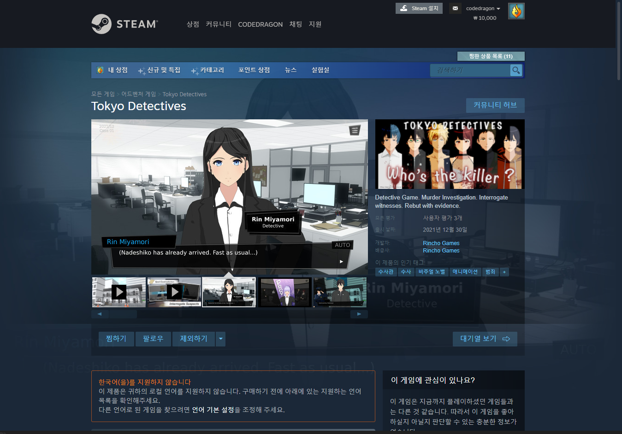Image resolution: width=622 pixels, height=434 pixels.
Task: Select the 수사 tag
Action: pyautogui.click(x=406, y=272)
